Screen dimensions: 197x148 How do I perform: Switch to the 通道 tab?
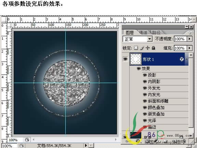(x=143, y=32)
